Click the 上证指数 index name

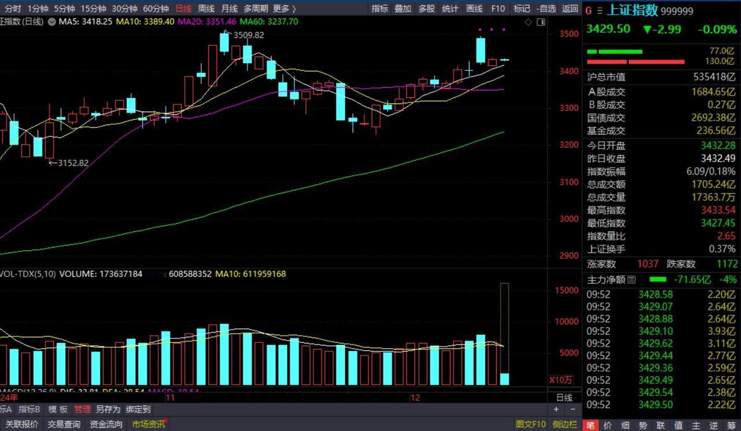(632, 10)
